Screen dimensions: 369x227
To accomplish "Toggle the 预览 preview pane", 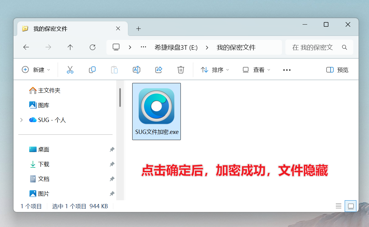I will coord(337,70).
